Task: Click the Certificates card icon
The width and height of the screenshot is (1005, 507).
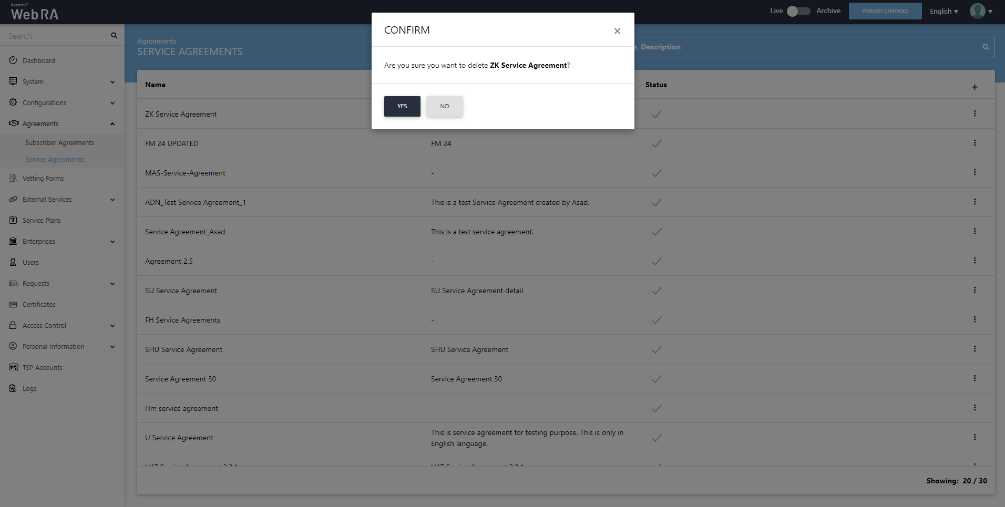Action: tap(13, 304)
